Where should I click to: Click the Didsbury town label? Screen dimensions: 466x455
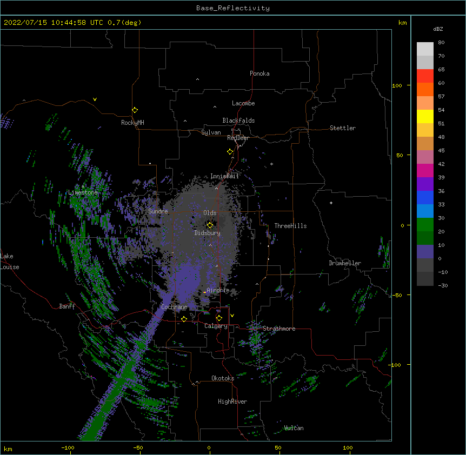[x=208, y=233]
